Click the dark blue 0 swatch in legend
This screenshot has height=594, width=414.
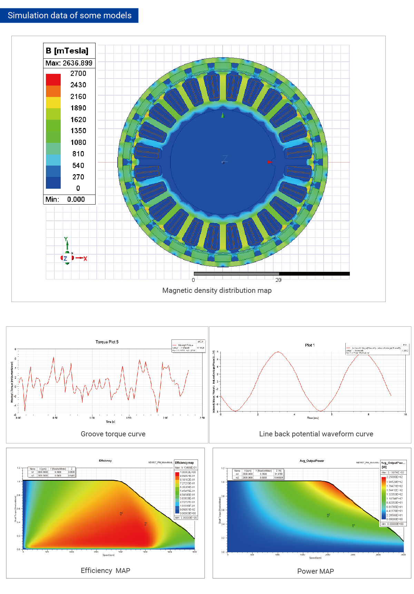tap(53, 183)
